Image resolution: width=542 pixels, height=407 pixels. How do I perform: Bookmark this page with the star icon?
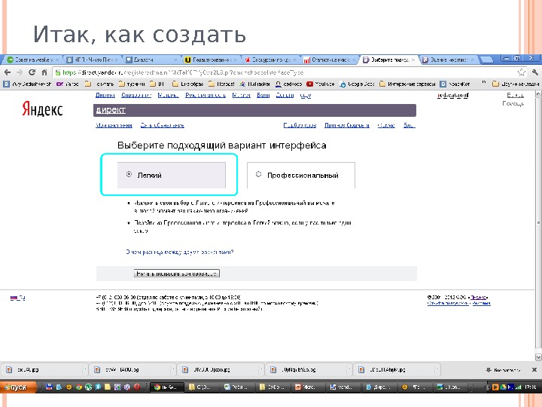pyautogui.click(x=521, y=72)
